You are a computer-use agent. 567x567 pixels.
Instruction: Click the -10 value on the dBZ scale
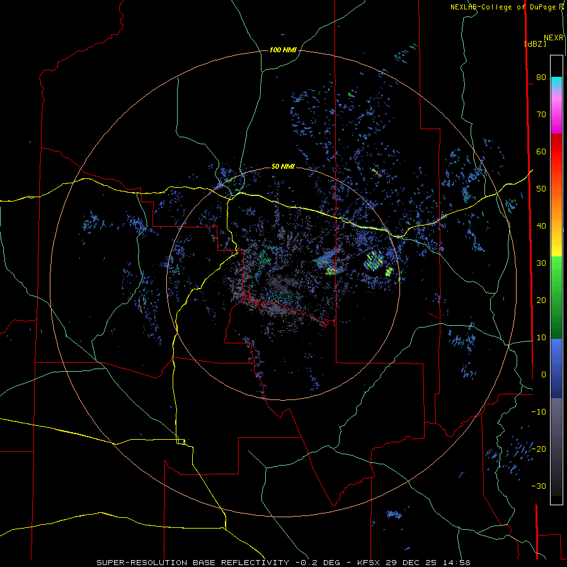click(539, 412)
